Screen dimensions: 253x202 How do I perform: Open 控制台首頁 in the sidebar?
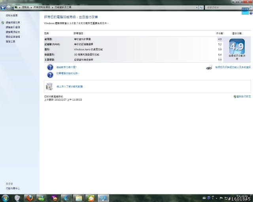11,15
